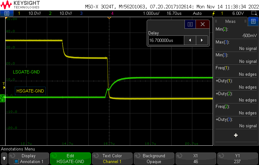Viewport: 259px width, 165px height.
Task: Select the +Duty(3) measurement
Action: [236, 122]
